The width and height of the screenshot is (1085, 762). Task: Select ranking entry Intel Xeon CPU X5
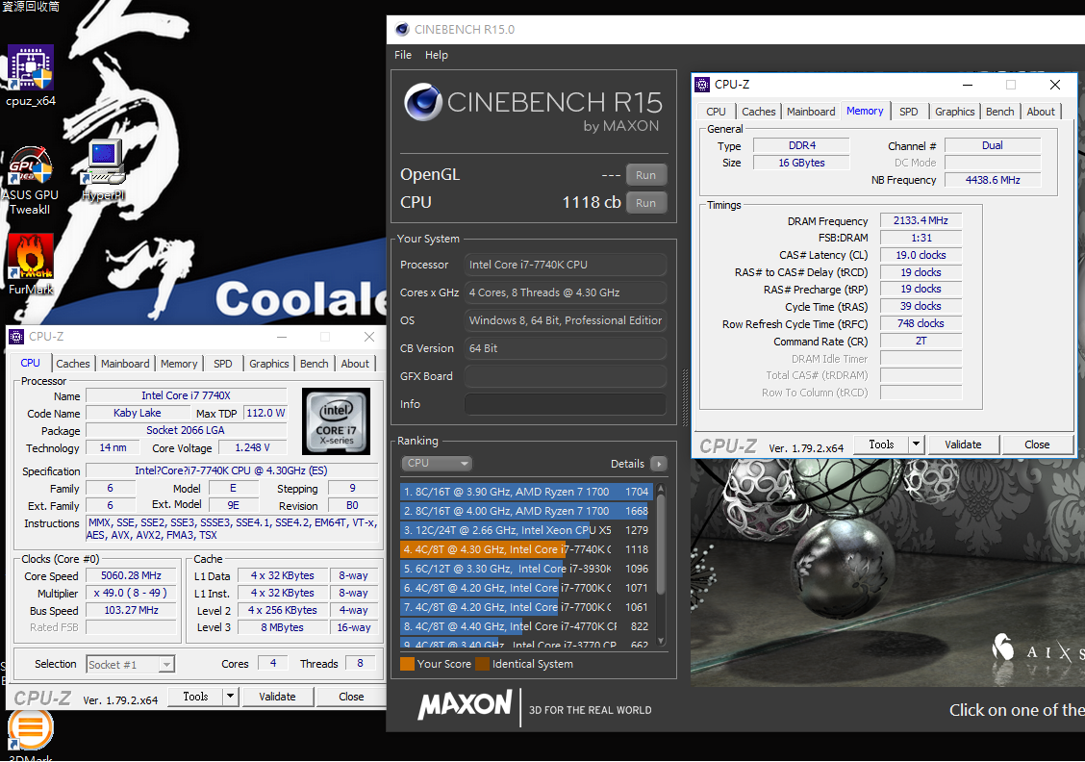click(526, 530)
